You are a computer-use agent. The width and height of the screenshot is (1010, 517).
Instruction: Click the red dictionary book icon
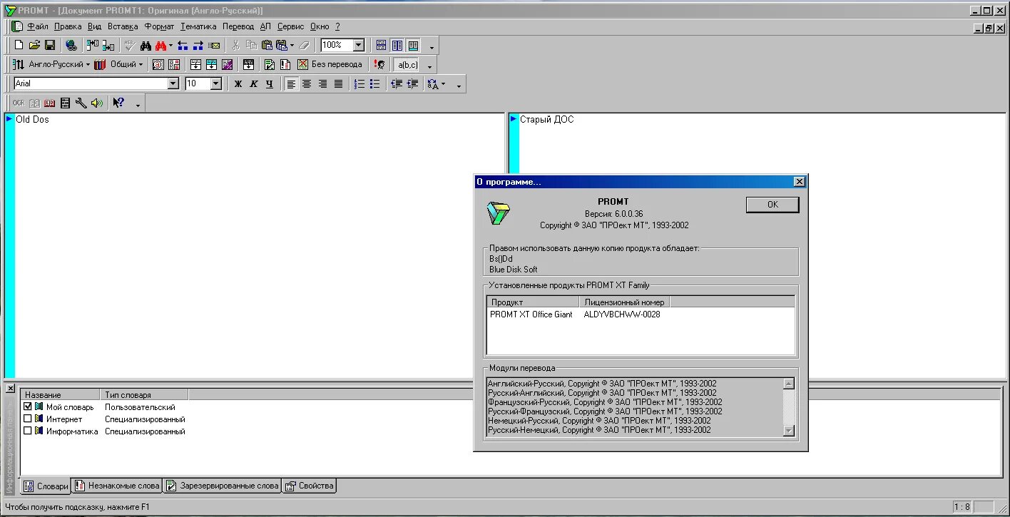49,103
